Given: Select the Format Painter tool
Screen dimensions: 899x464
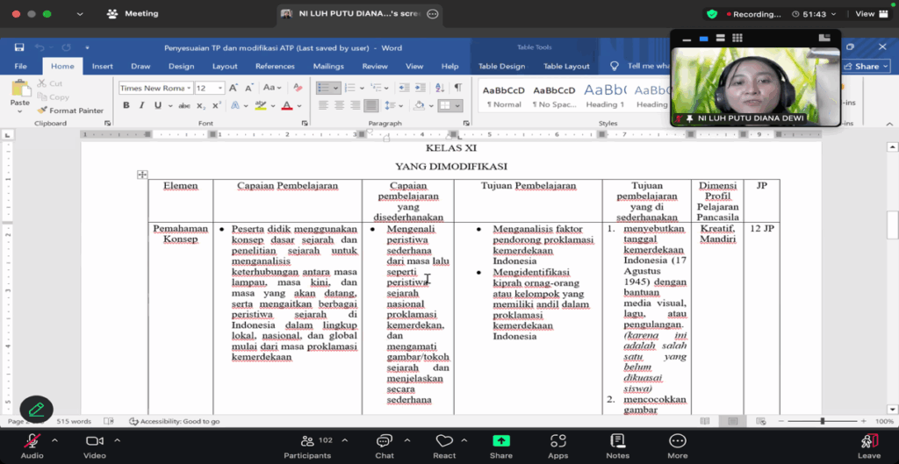Looking at the screenshot, I should [70, 111].
